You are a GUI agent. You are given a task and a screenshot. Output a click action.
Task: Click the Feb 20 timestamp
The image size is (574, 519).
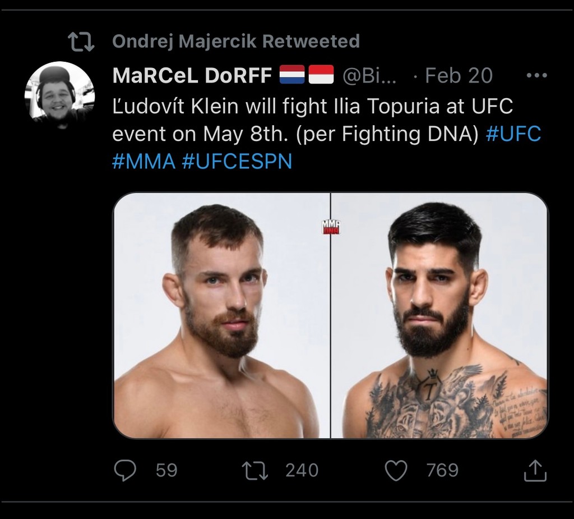click(x=459, y=76)
